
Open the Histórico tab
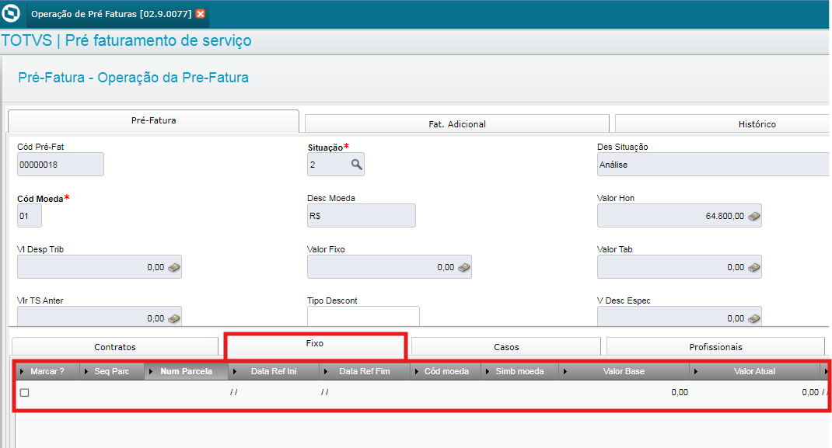[x=722, y=124]
